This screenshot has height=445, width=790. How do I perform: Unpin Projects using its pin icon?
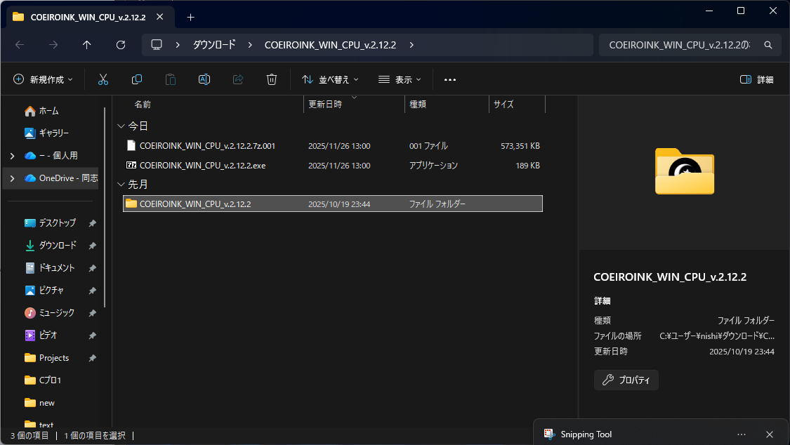click(93, 358)
